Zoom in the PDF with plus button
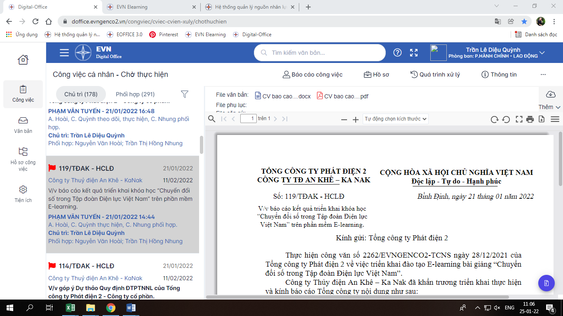The image size is (563, 316). coord(356,119)
